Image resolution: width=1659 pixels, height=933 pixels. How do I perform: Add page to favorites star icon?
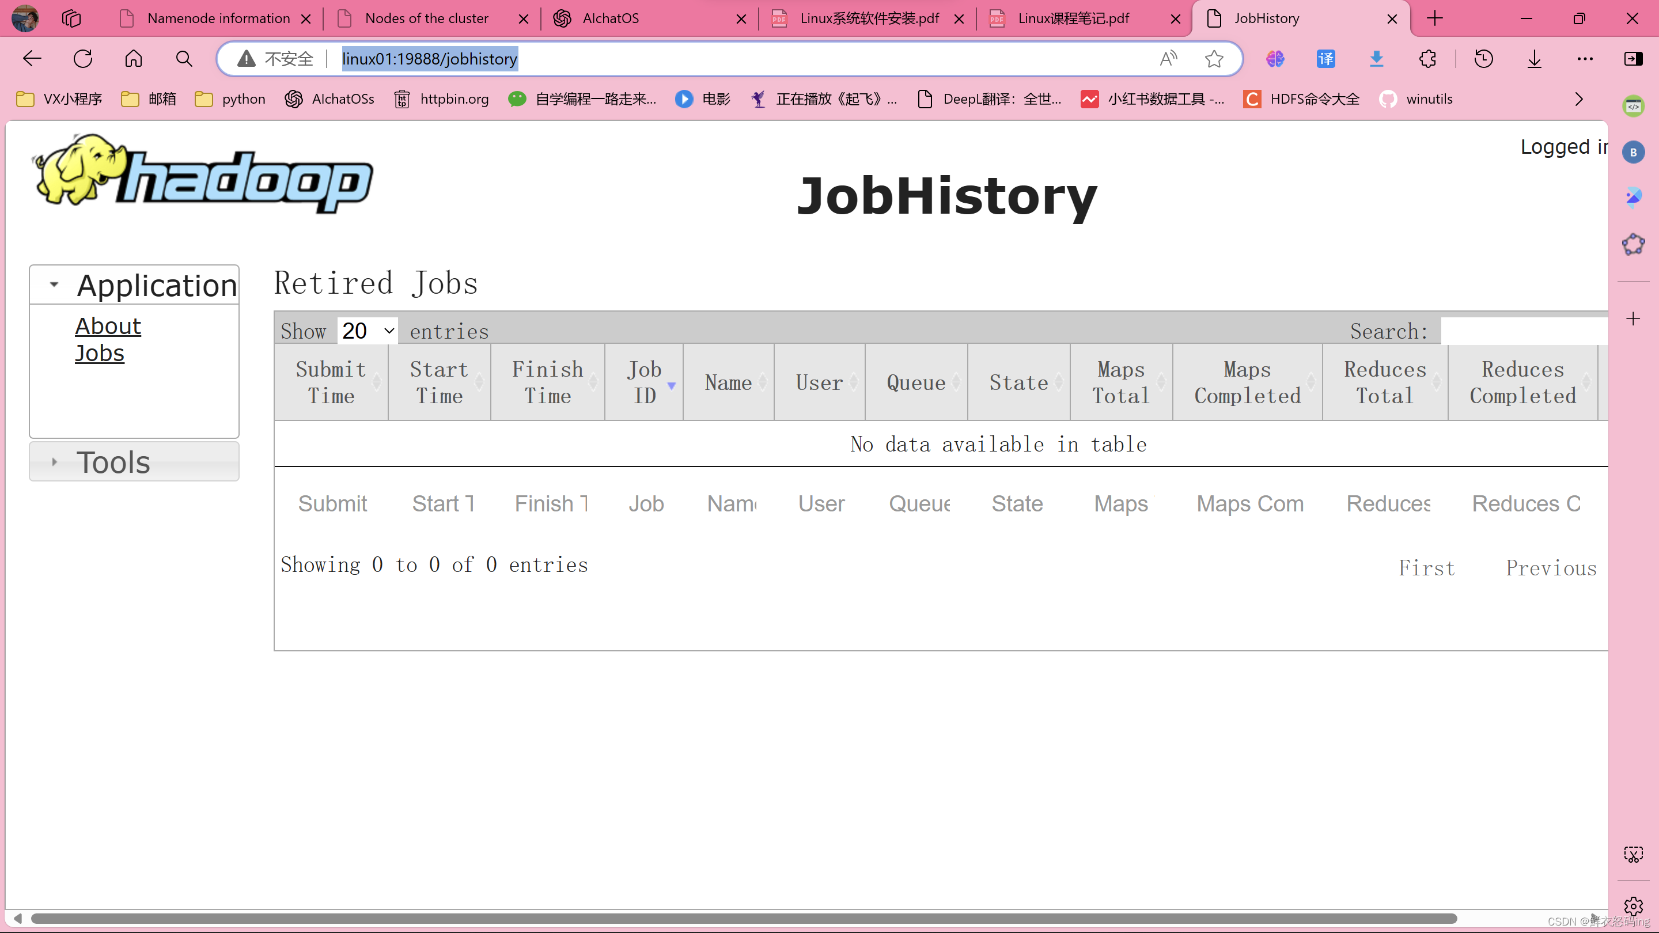pos(1214,59)
